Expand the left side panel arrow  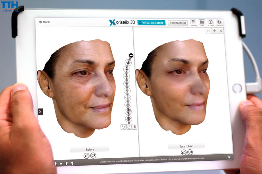pos(40,112)
